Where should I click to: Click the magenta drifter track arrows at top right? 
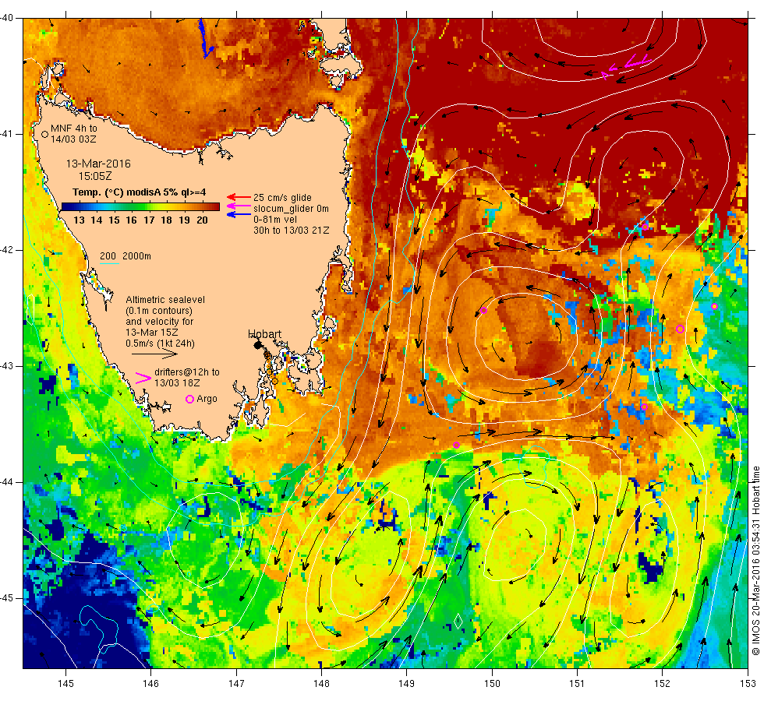point(626,66)
